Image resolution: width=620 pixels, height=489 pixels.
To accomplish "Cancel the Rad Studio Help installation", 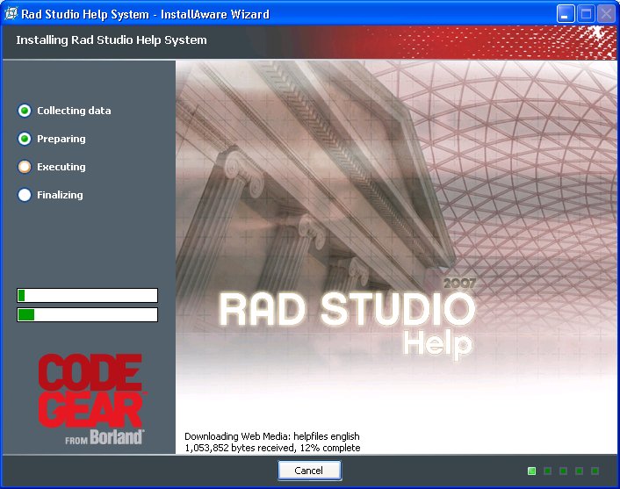I will pos(310,471).
